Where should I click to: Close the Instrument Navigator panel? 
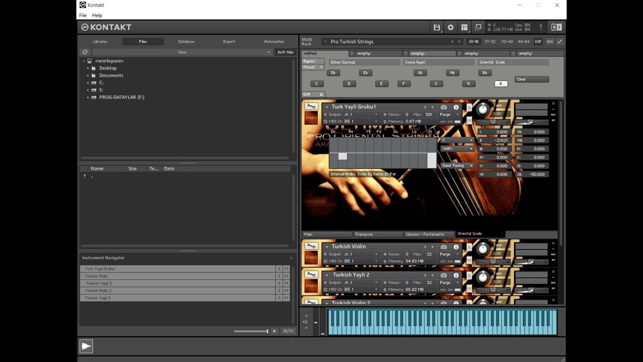(291, 258)
